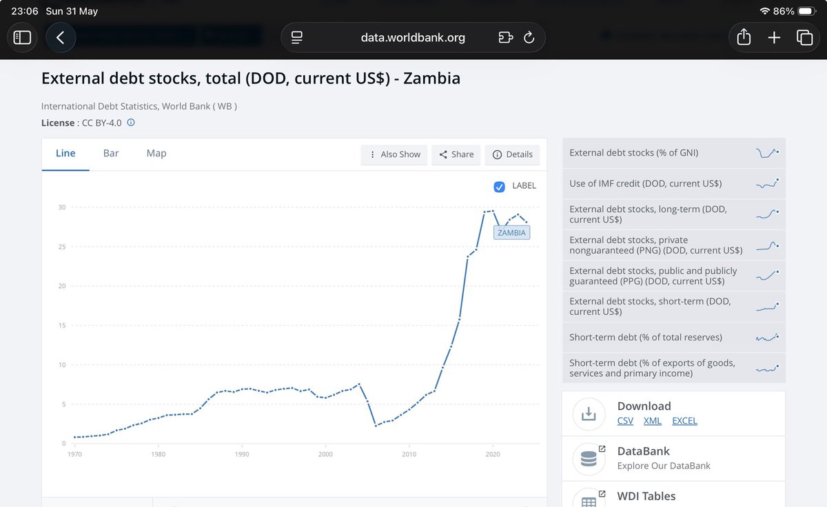827x507 pixels.
Task: Uncheck the LABEL checkbox
Action: pyautogui.click(x=500, y=186)
